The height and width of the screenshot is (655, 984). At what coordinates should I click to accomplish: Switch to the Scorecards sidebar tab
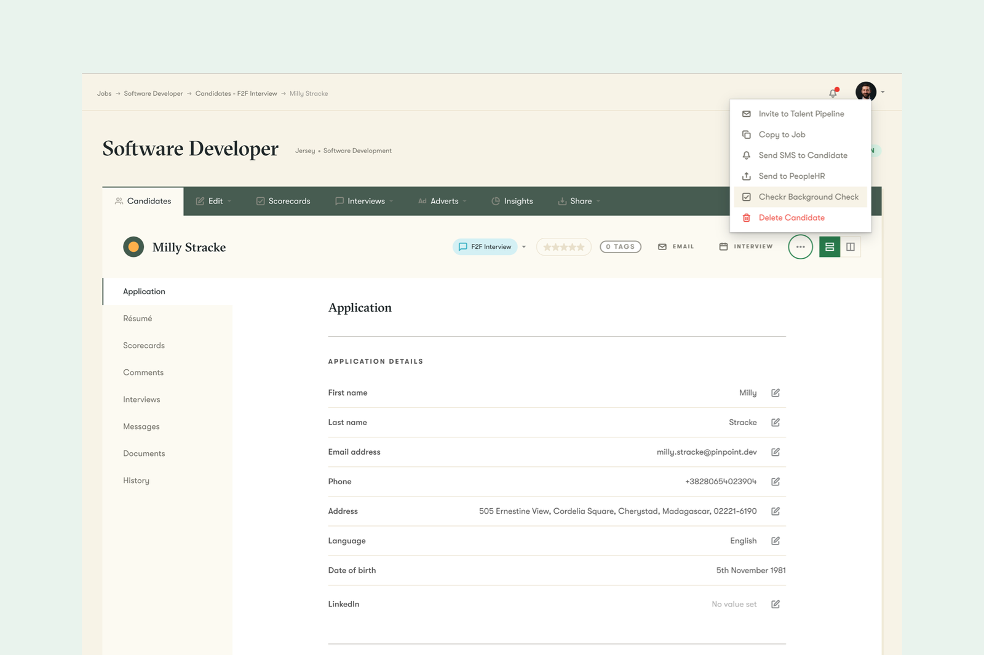click(x=143, y=345)
